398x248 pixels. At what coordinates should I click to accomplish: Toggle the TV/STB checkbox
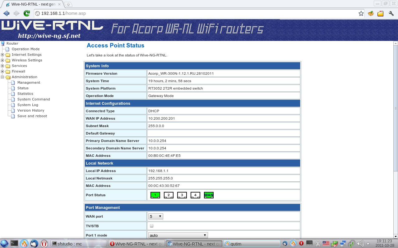click(152, 226)
